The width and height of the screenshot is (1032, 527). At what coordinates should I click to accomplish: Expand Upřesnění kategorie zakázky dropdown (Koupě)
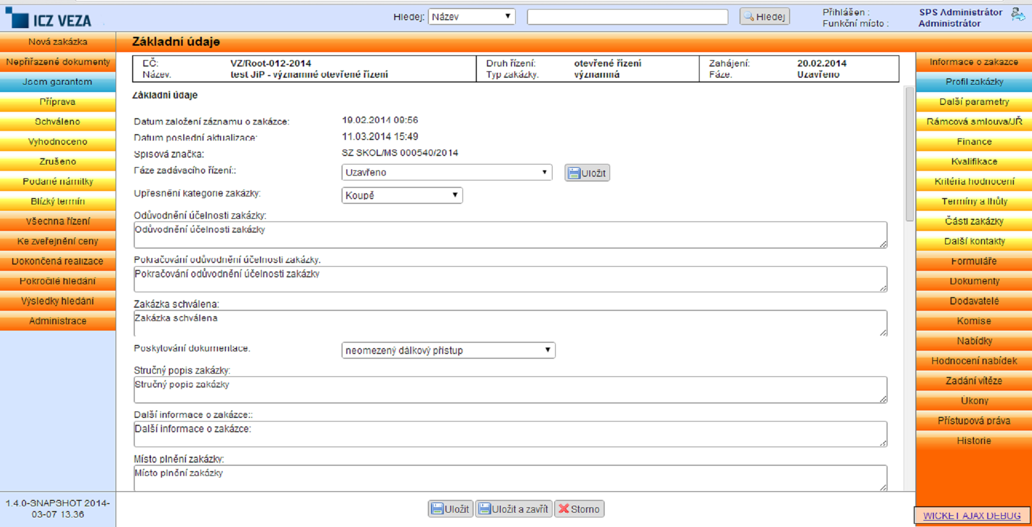(x=402, y=195)
